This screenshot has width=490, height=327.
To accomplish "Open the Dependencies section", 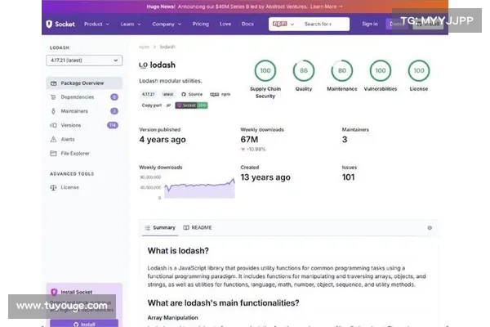I will pyautogui.click(x=84, y=97).
